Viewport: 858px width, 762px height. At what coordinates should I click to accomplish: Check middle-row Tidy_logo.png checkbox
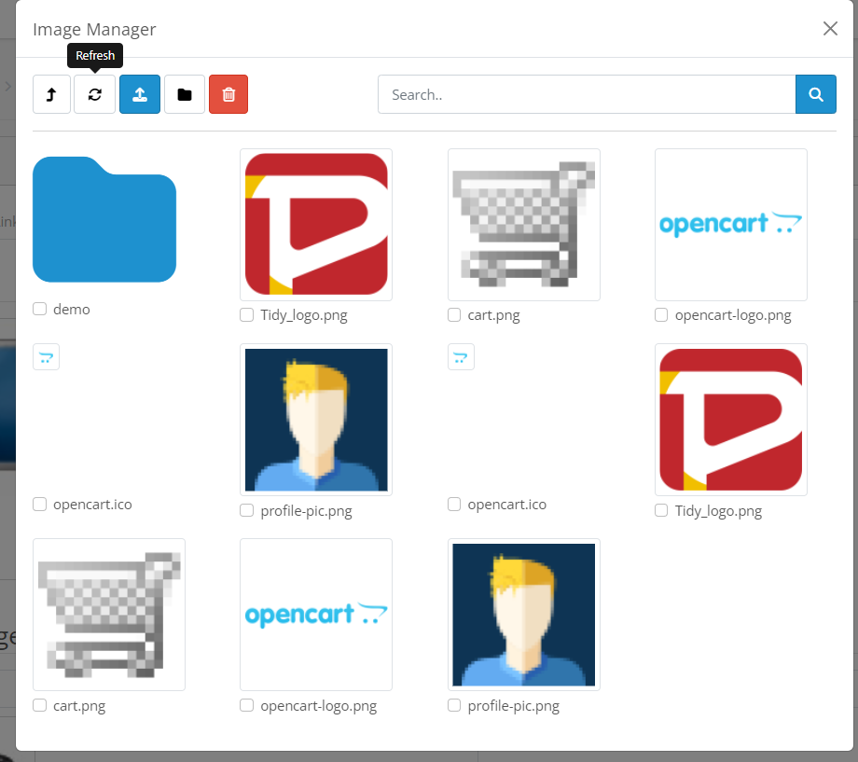661,510
